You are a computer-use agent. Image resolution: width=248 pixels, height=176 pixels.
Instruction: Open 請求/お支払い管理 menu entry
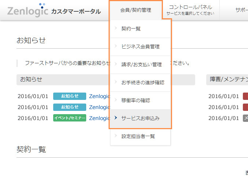tap(141, 64)
